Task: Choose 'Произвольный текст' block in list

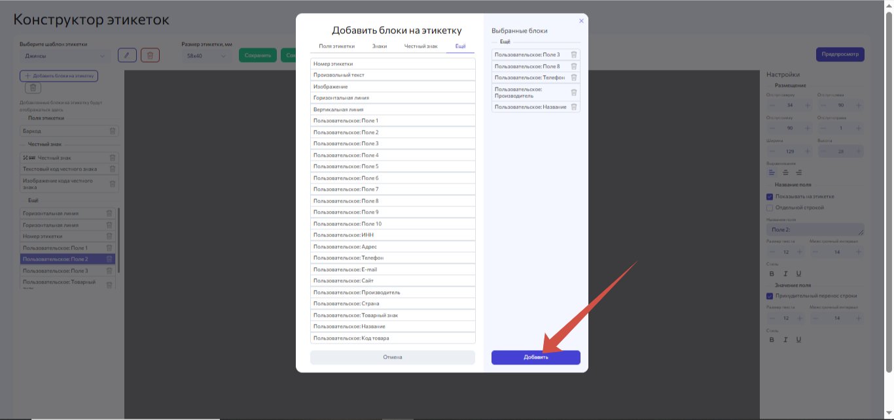Action: (x=393, y=75)
